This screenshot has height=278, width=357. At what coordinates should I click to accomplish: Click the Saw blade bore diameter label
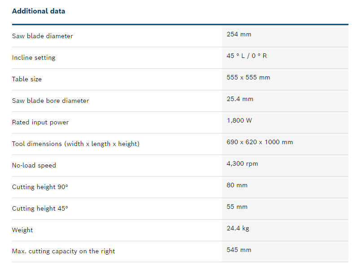pyautogui.click(x=51, y=101)
